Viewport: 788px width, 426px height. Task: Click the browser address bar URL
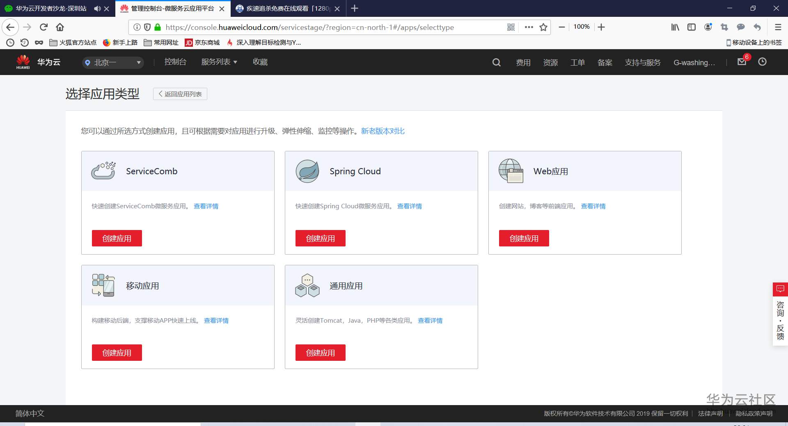point(309,27)
